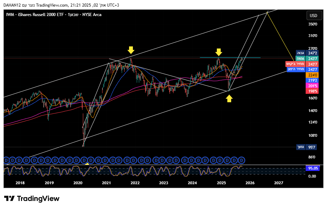327x209 pixels.
Task: Click the 108'0 price axis value
Action: (313, 135)
